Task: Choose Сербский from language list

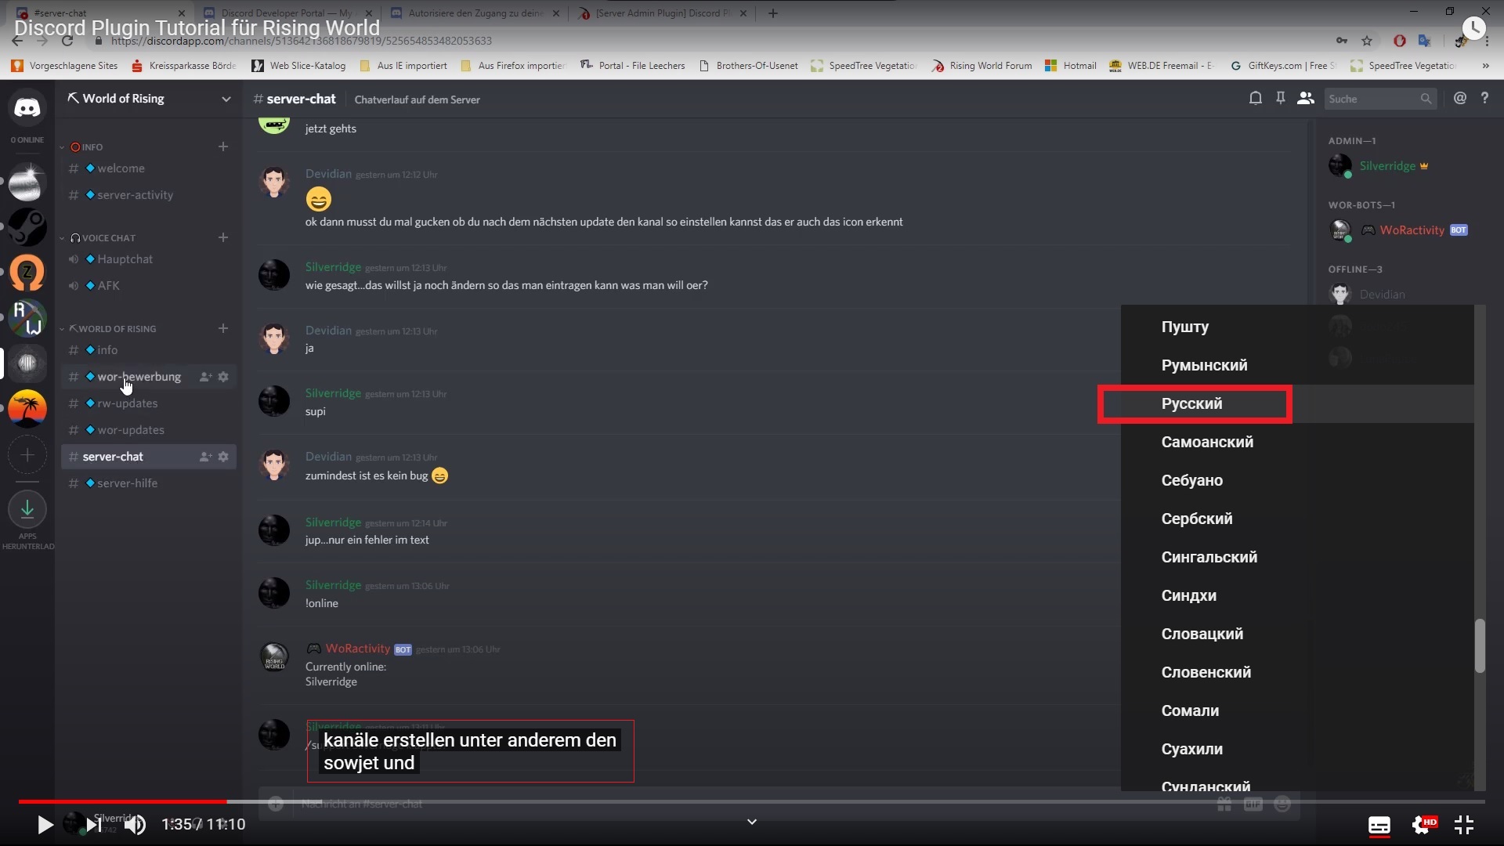Action: 1196,519
